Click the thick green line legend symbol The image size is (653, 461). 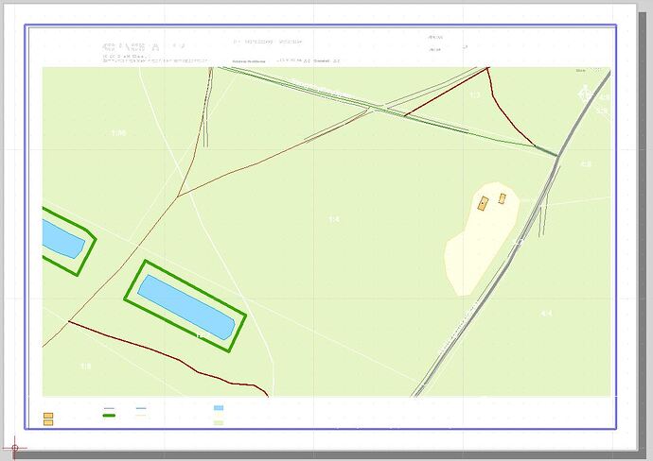109,416
